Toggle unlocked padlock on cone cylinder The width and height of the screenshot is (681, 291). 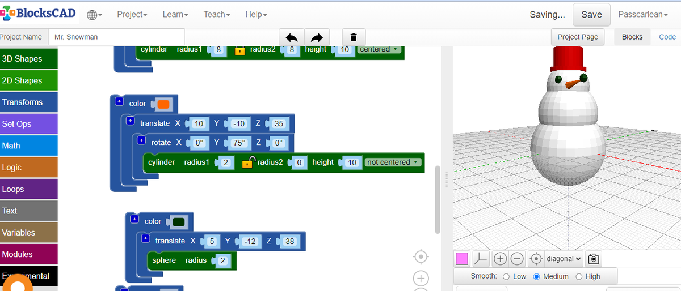click(247, 162)
